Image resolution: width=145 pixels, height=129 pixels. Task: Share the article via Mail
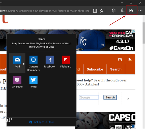point(17,63)
